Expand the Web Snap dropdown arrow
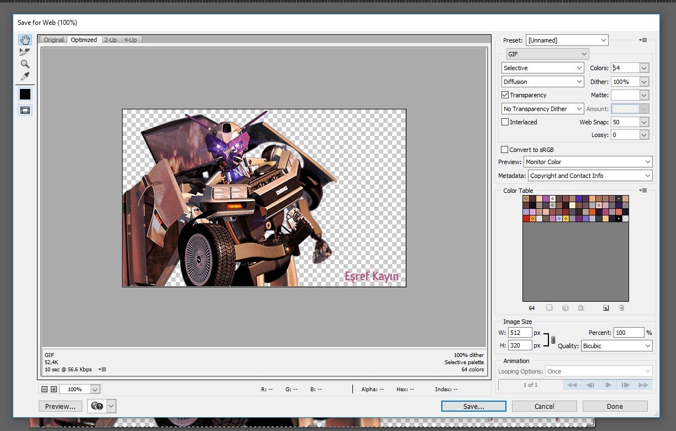Image resolution: width=676 pixels, height=431 pixels. tap(644, 122)
